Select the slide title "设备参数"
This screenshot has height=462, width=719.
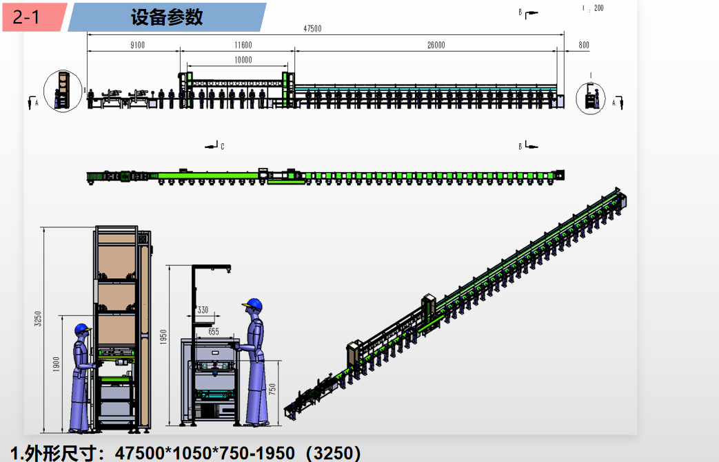(x=167, y=17)
